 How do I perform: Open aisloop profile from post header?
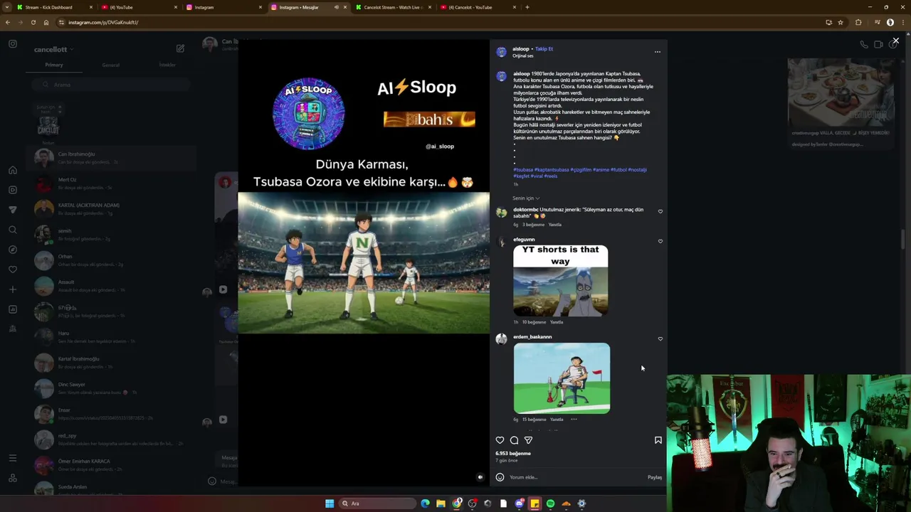520,49
